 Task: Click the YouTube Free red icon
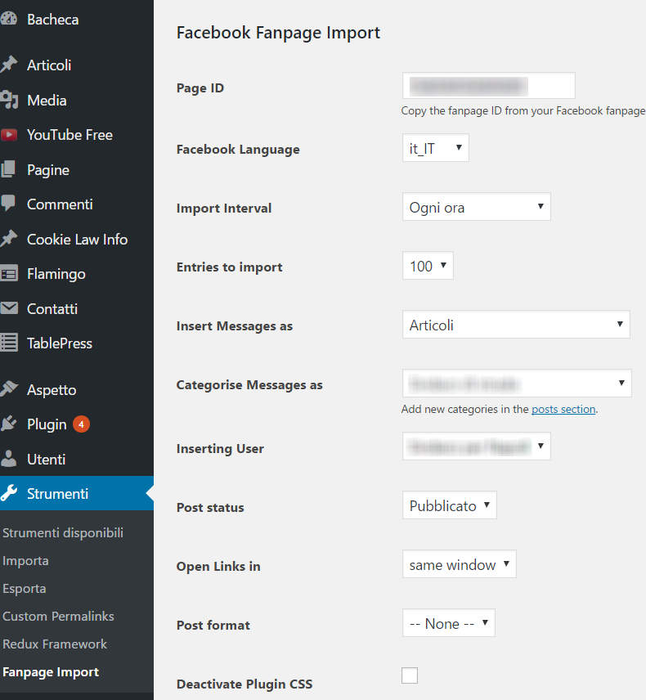click(9, 135)
